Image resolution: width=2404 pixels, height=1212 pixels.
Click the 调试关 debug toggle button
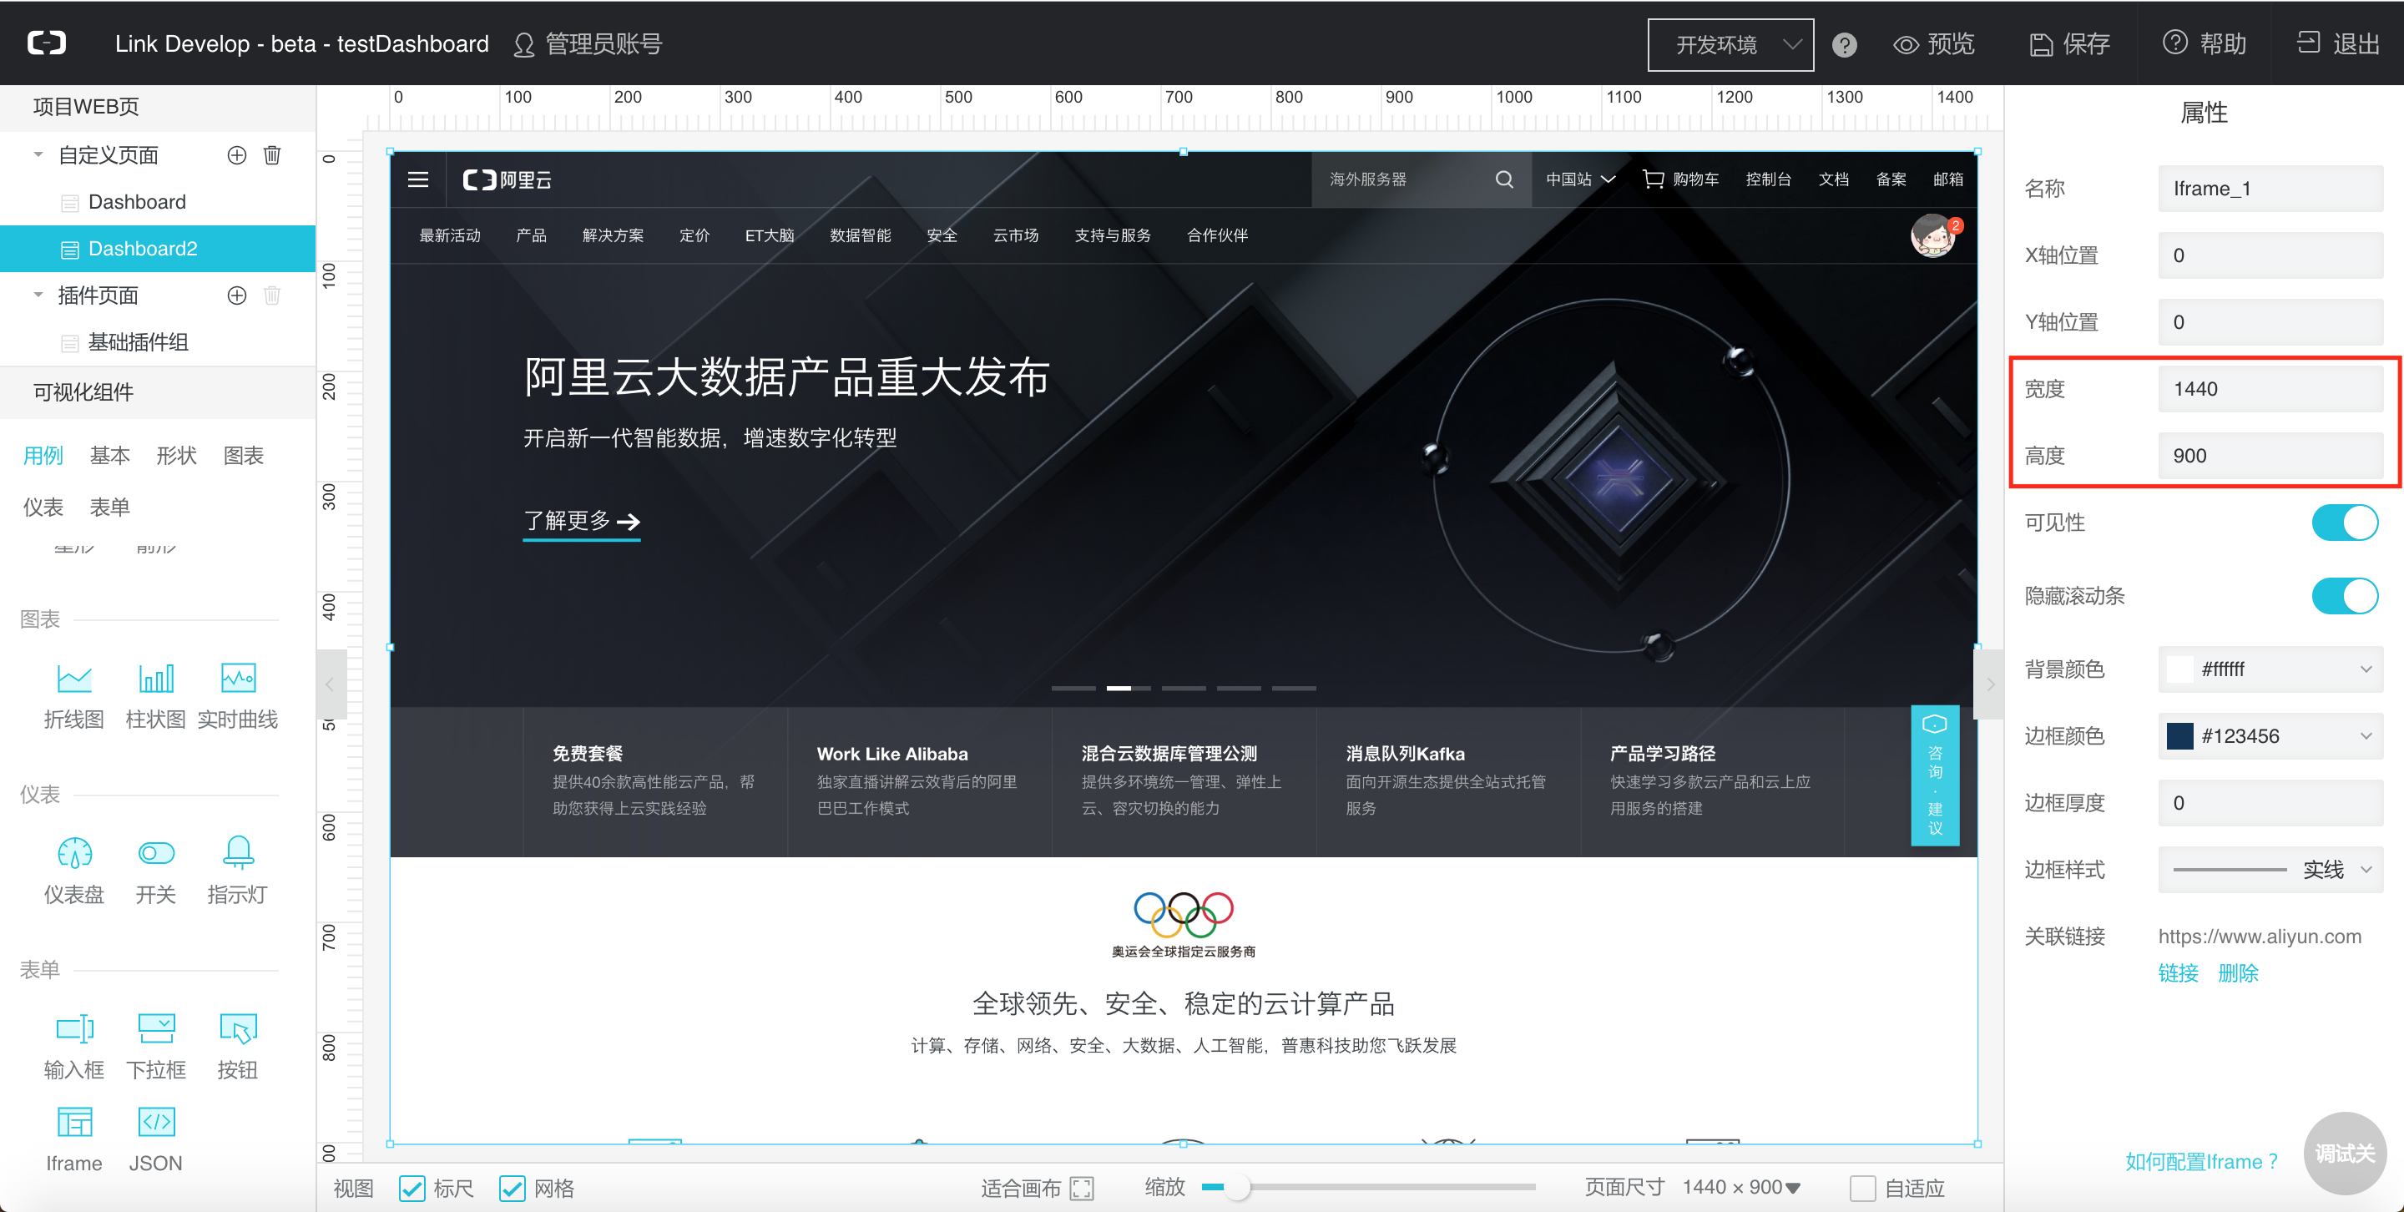point(2344,1154)
